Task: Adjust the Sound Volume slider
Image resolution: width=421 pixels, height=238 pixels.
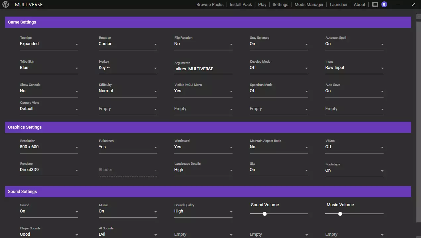Action: coord(279,214)
